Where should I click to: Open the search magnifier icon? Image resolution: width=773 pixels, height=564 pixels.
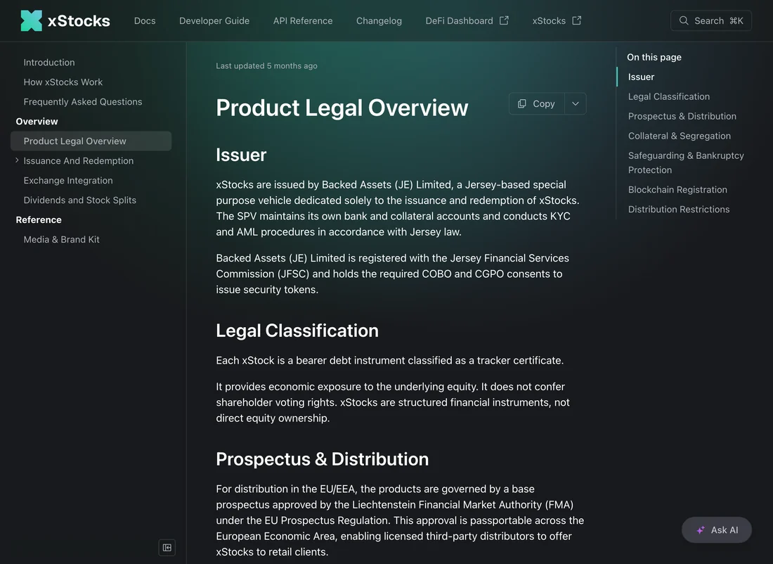(x=683, y=20)
